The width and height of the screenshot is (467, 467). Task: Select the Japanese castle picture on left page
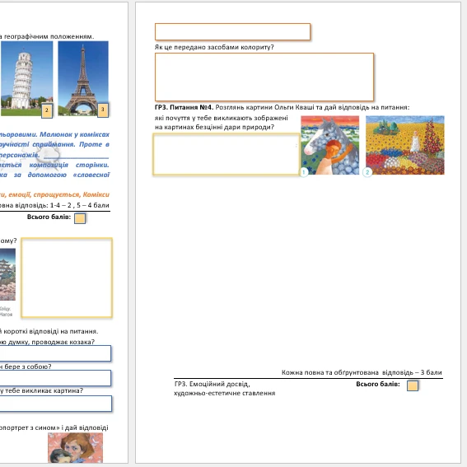[7, 274]
